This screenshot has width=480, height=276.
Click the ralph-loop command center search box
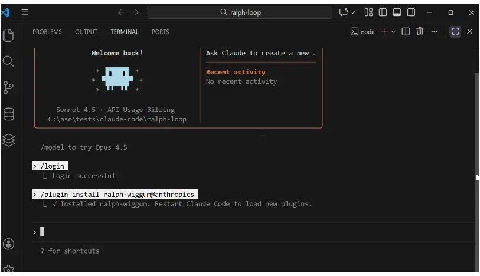pyautogui.click(x=240, y=12)
